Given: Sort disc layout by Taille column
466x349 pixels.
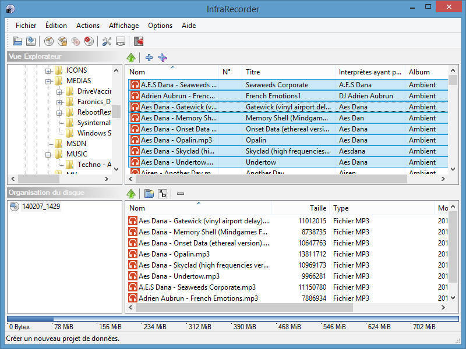Looking at the screenshot, I should point(299,208).
